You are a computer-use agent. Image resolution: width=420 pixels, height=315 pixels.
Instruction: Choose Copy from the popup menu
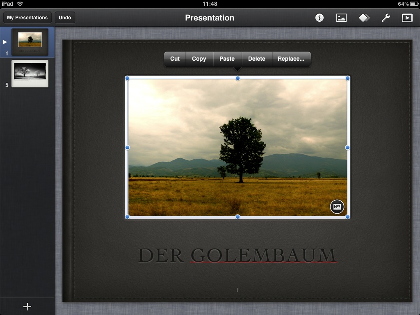pos(199,59)
